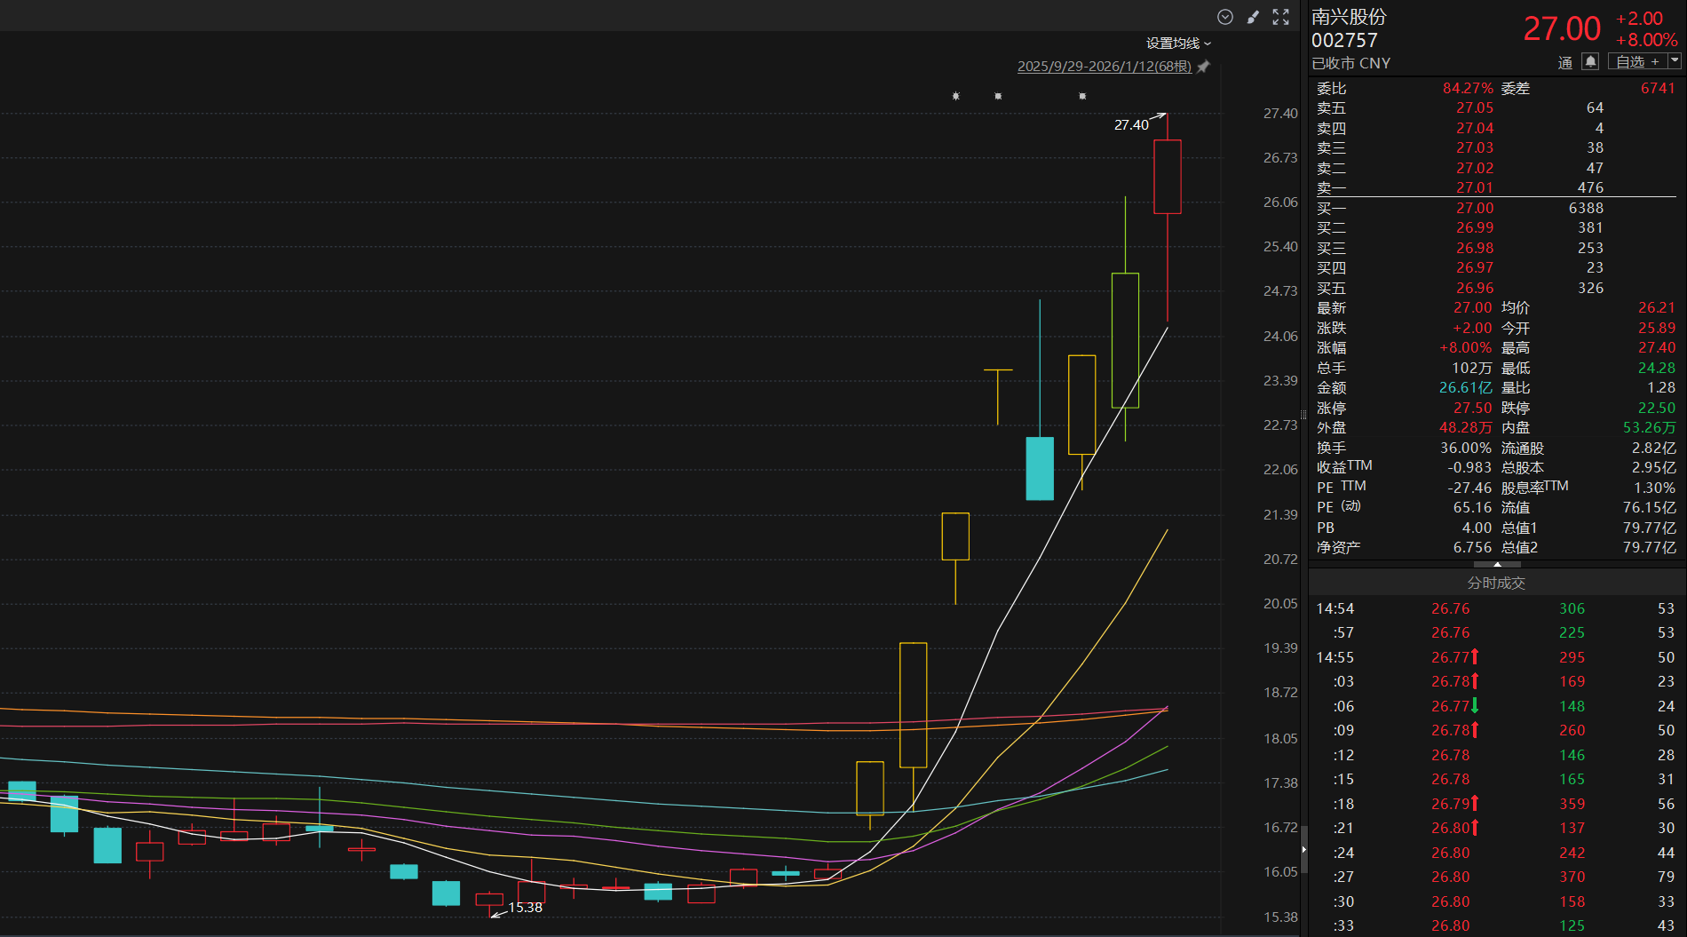
Task: Click the price alert bell icon
Action: [1590, 61]
